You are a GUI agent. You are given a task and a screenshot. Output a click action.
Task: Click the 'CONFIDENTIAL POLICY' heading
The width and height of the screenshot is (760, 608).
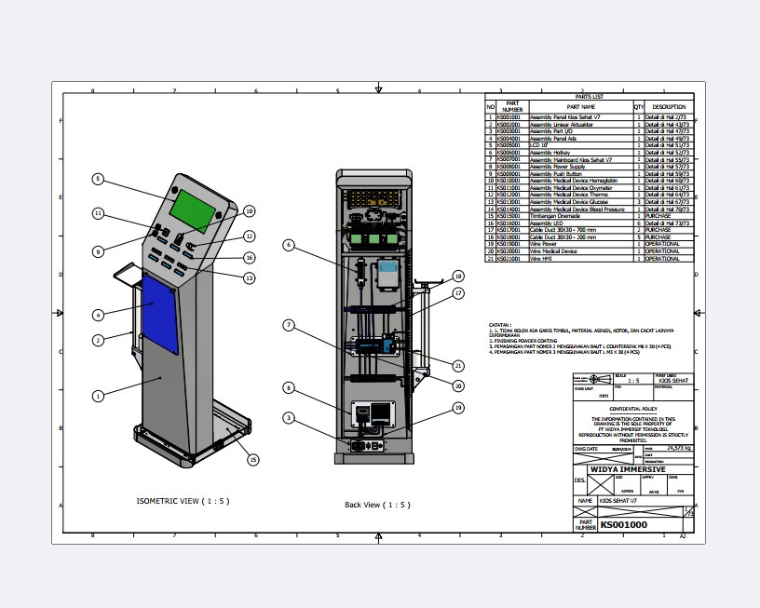pos(633,409)
